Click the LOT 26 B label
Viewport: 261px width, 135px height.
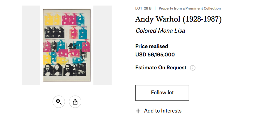click(143, 8)
